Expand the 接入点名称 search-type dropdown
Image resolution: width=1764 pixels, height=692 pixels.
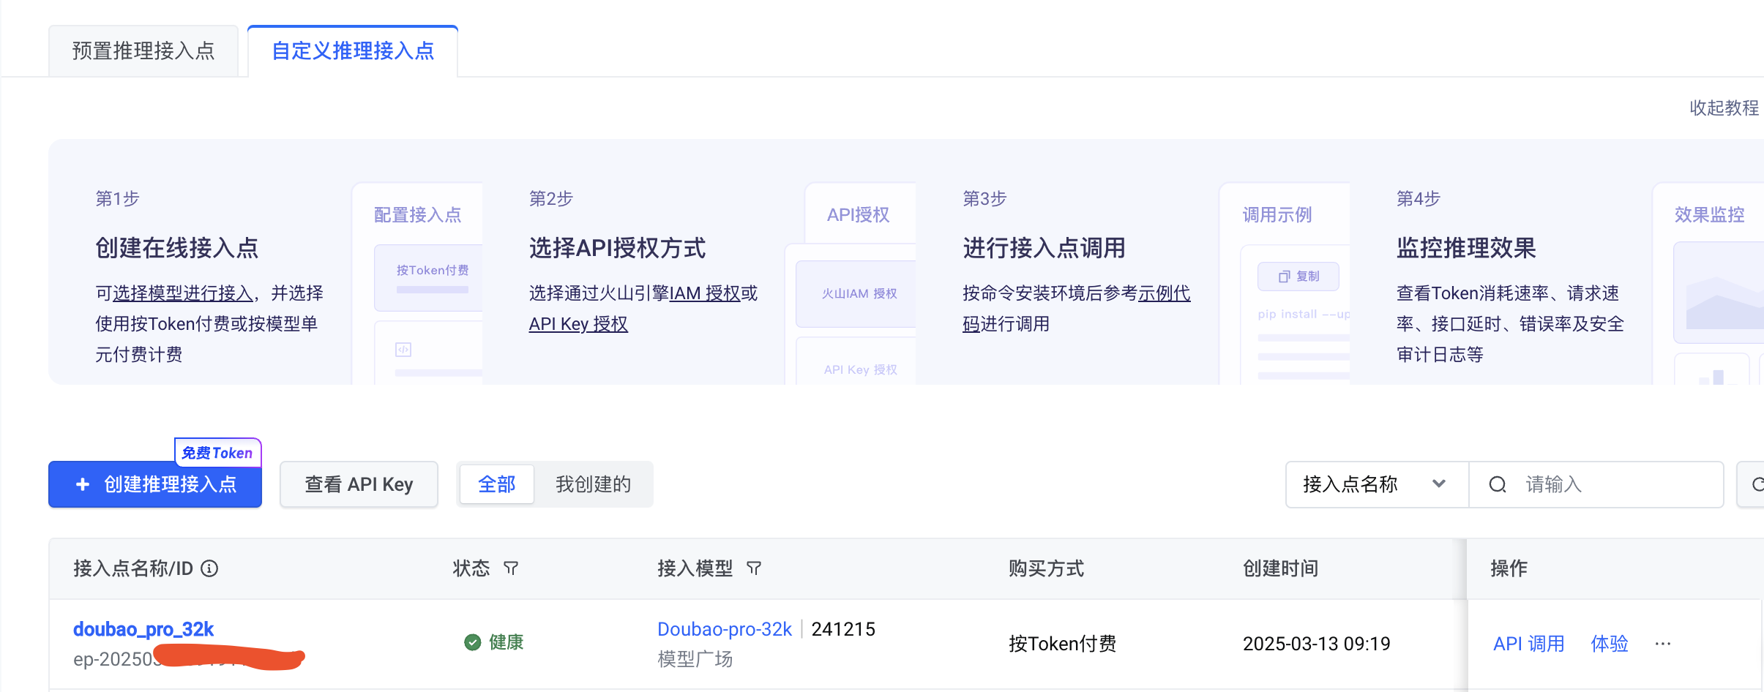(x=1377, y=484)
